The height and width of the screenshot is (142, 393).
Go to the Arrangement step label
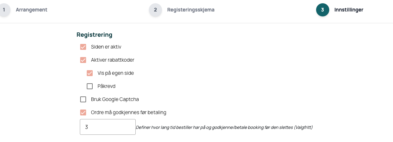pyautogui.click(x=32, y=10)
